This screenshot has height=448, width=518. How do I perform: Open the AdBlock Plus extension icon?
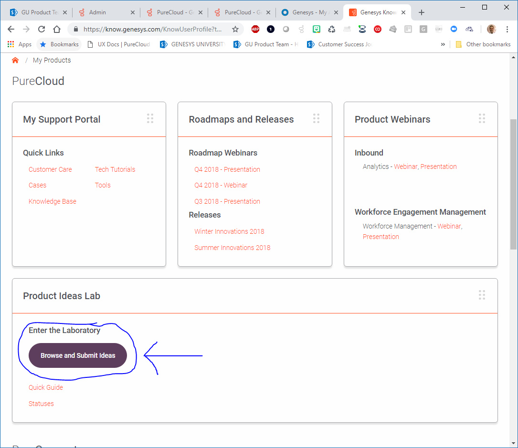pos(255,29)
